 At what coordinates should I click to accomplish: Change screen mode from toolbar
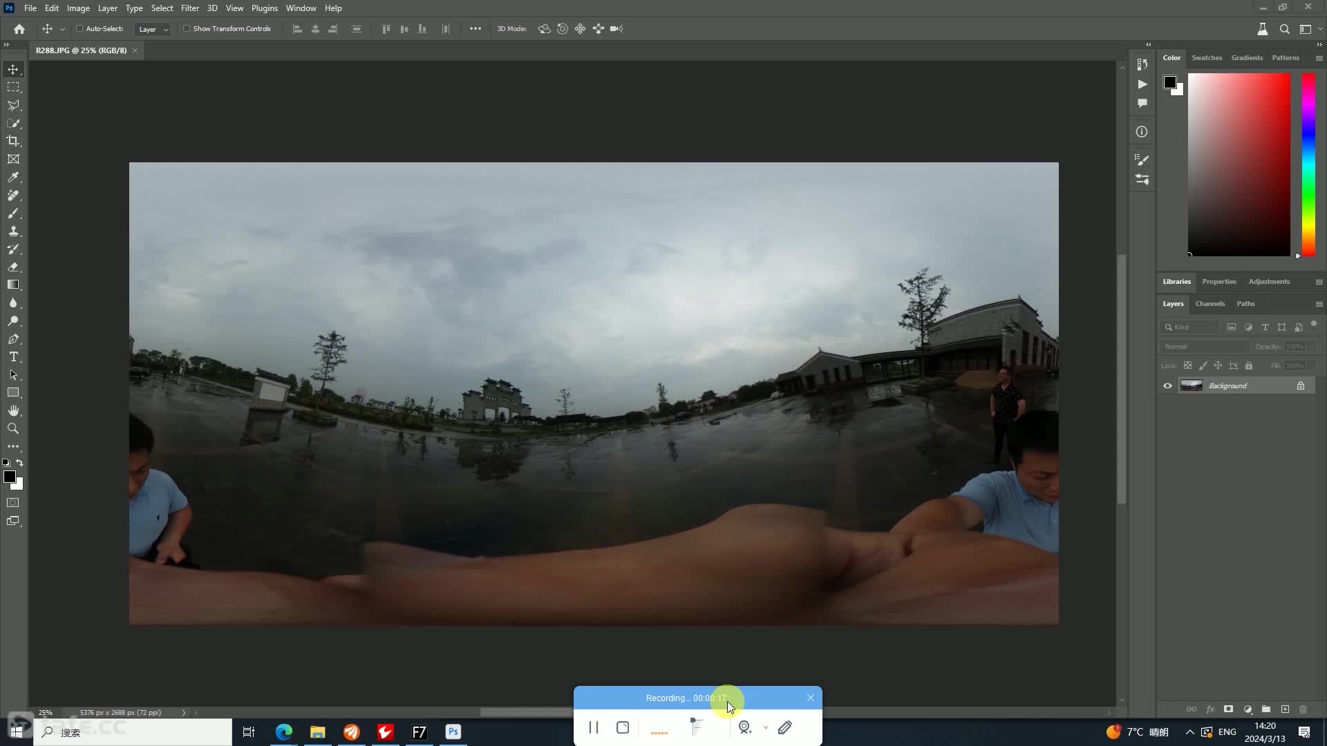13,521
